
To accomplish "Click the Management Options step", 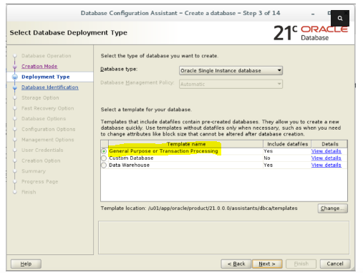I will tap(47, 140).
